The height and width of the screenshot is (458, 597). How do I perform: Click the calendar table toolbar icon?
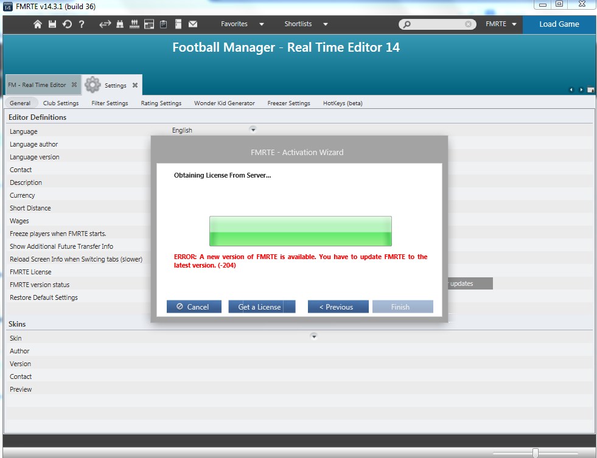(x=149, y=24)
